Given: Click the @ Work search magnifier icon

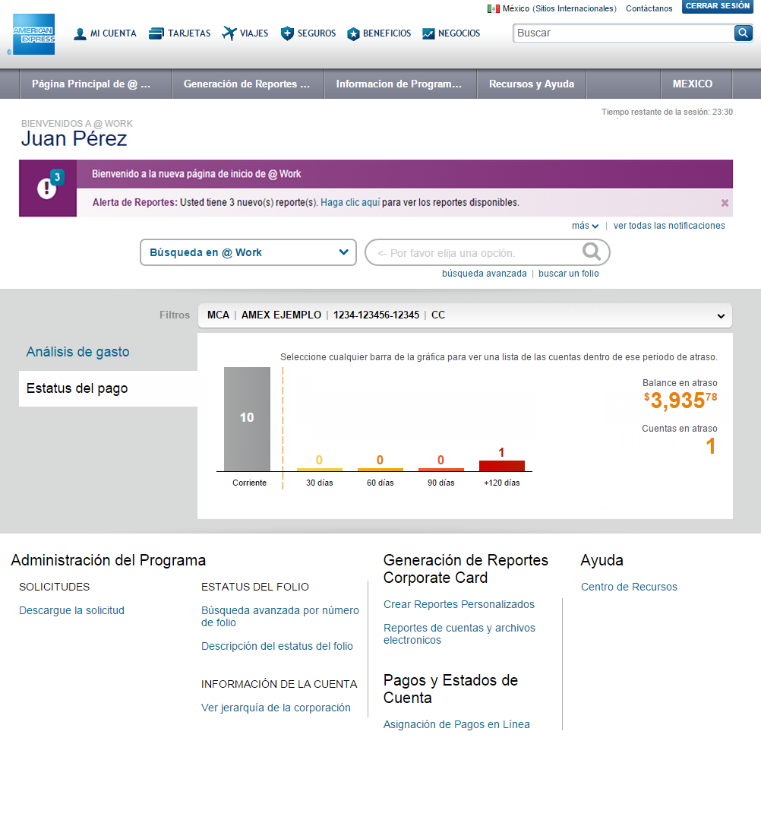Looking at the screenshot, I should click(592, 252).
